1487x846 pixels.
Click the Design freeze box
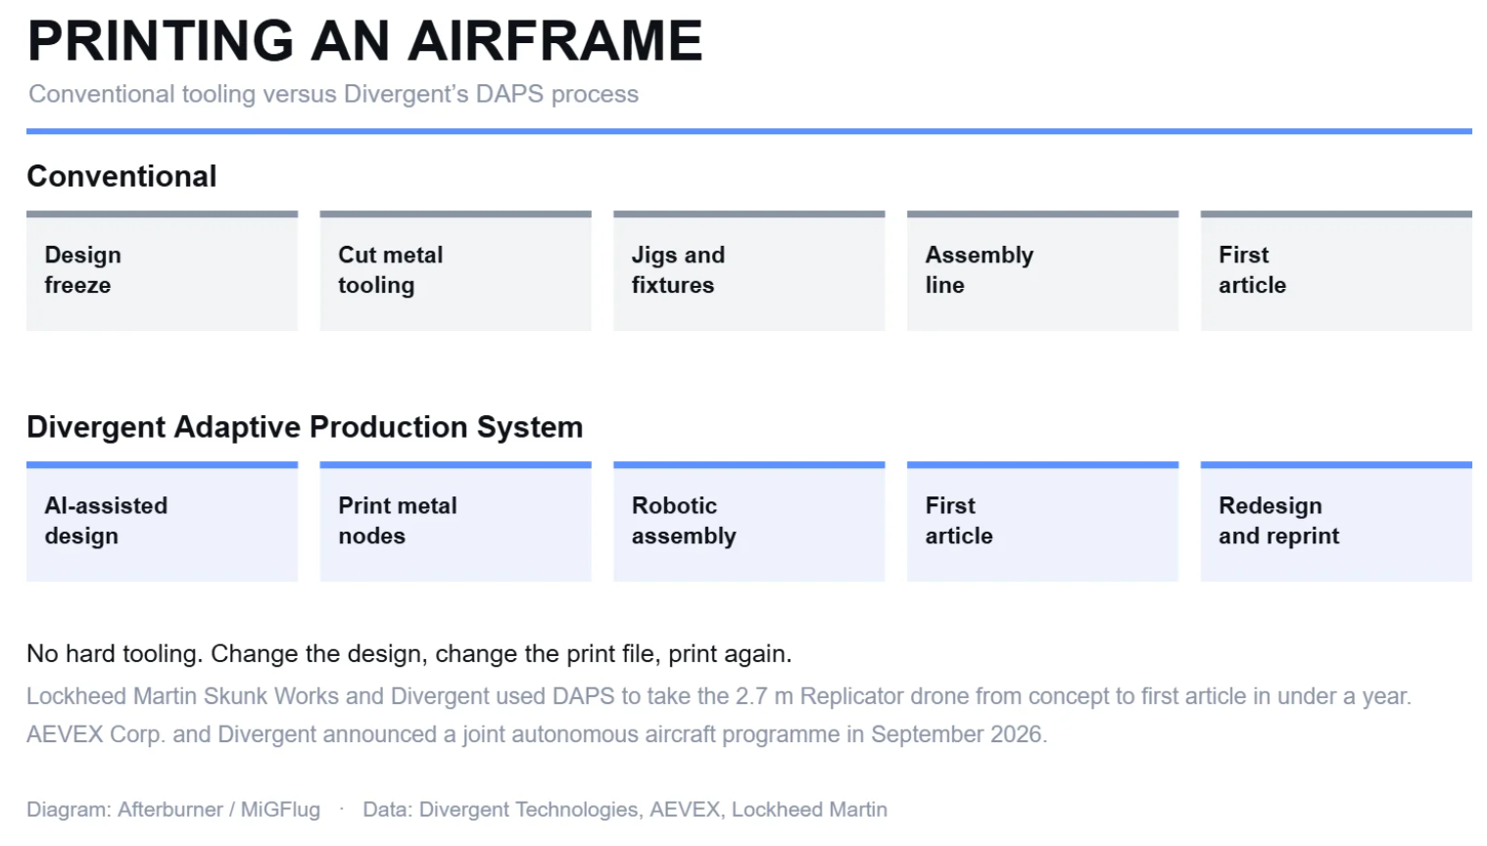162,270
